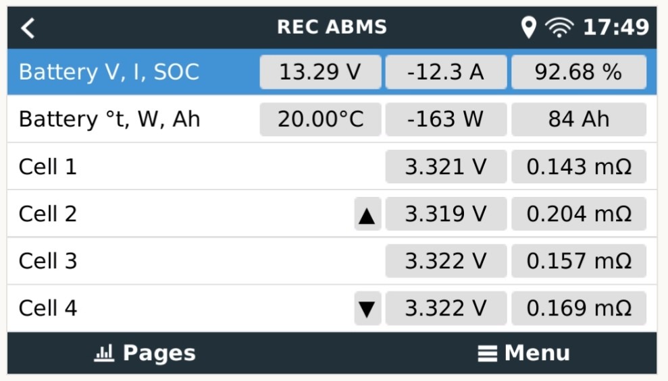Select the Battery °t, W, Ah row
The image size is (668, 381).
coord(332,119)
